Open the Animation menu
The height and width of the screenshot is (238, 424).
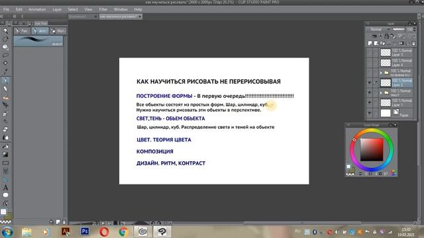(37, 9)
